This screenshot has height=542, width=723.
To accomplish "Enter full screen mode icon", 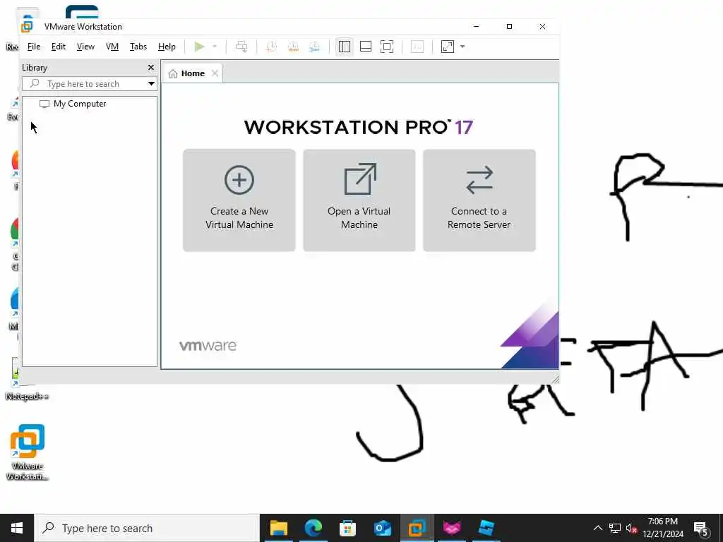I will (x=387, y=47).
